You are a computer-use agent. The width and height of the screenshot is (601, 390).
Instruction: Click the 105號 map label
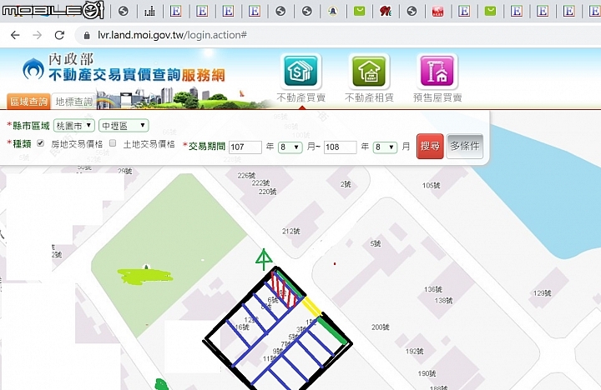[432, 186]
